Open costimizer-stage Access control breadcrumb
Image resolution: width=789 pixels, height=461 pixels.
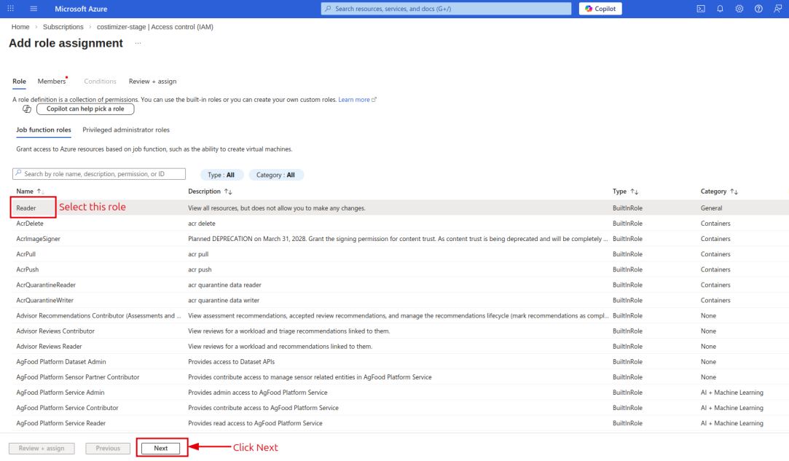[x=155, y=27]
